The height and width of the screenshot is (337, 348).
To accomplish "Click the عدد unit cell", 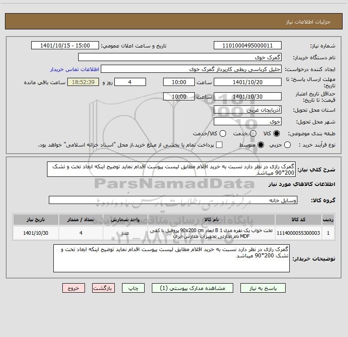I will point(125,233).
